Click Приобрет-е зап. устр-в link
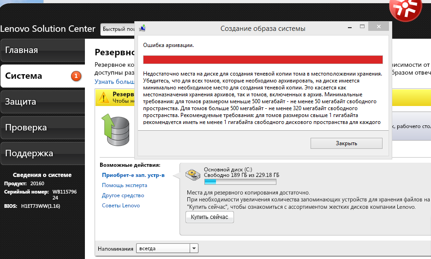 tap(133, 175)
